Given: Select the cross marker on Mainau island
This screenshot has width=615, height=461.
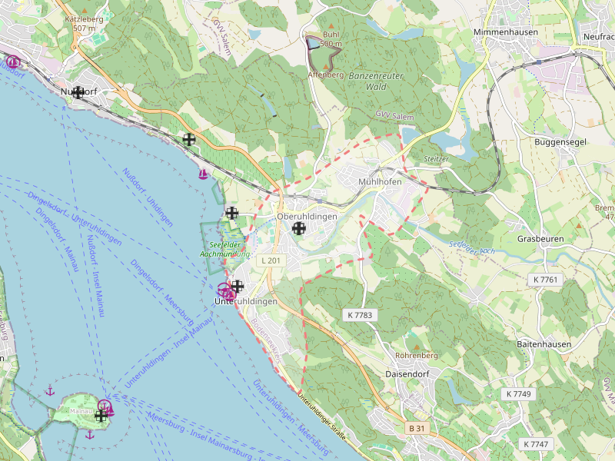Looking at the screenshot, I should [100, 416].
